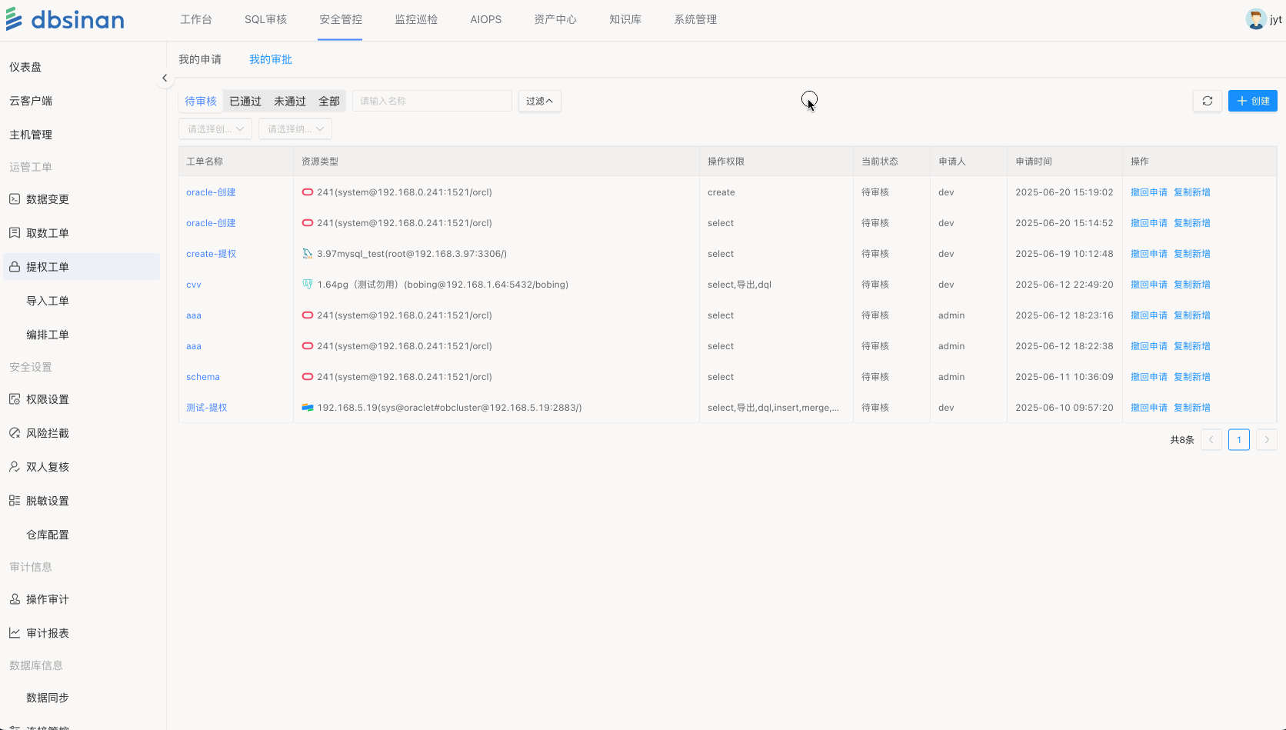Collapse the left sidebar with arrow
The image size is (1286, 730).
pyautogui.click(x=165, y=78)
